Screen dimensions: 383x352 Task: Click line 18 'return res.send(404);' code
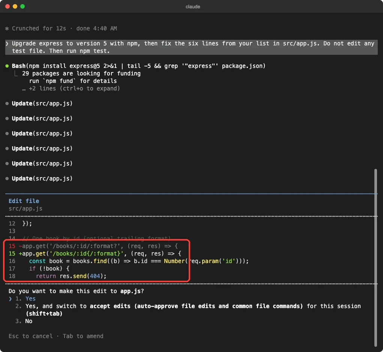click(x=58, y=276)
